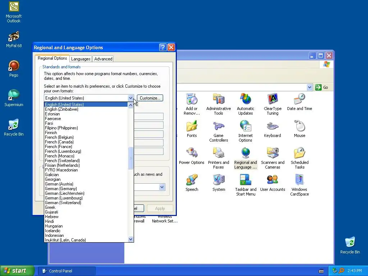This screenshot has height=276, width=368.
Task: Open Internet Options in Control Panel
Action: [x=245, y=131]
